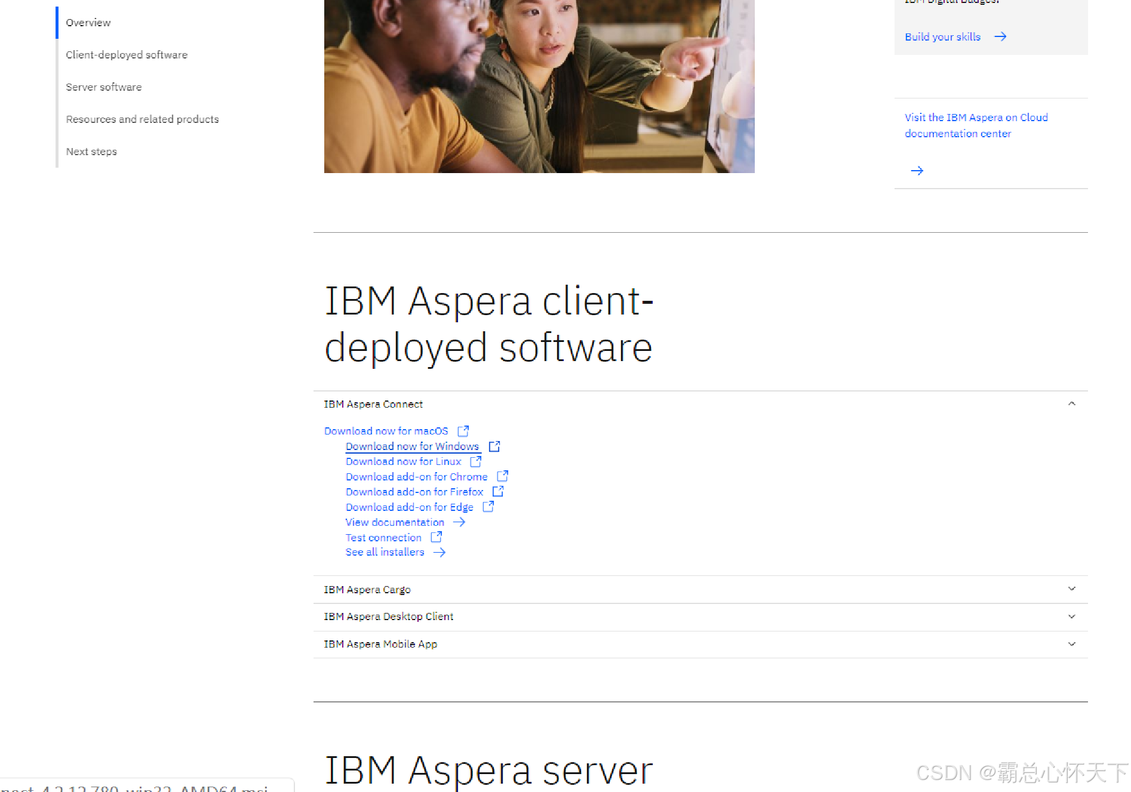Click the hero photo of two colleagues
The height and width of the screenshot is (792, 1131).
539,87
